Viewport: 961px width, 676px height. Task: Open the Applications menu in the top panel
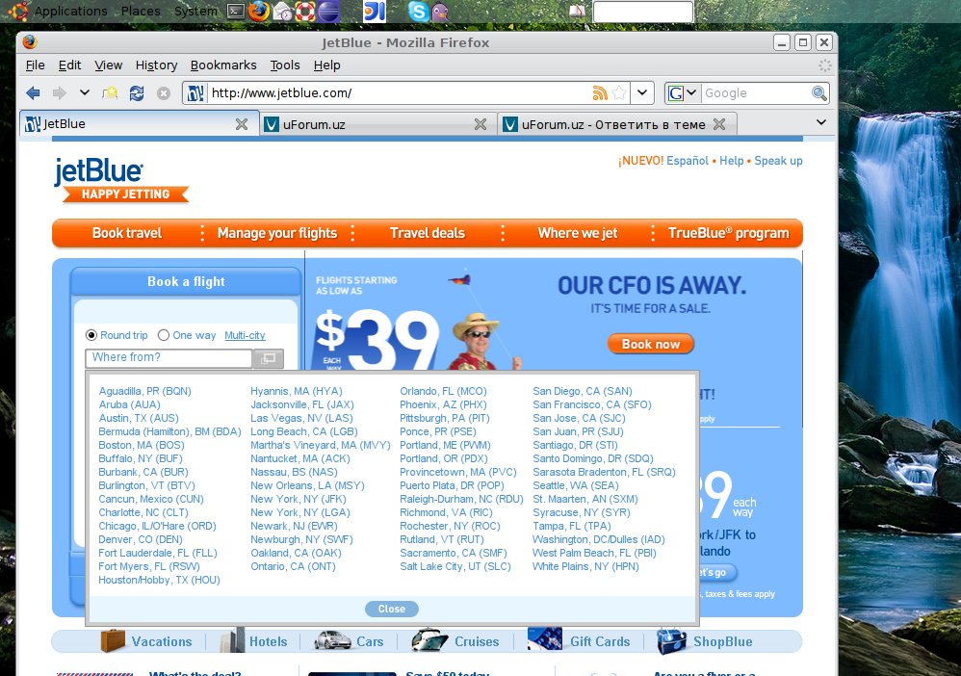click(x=70, y=11)
